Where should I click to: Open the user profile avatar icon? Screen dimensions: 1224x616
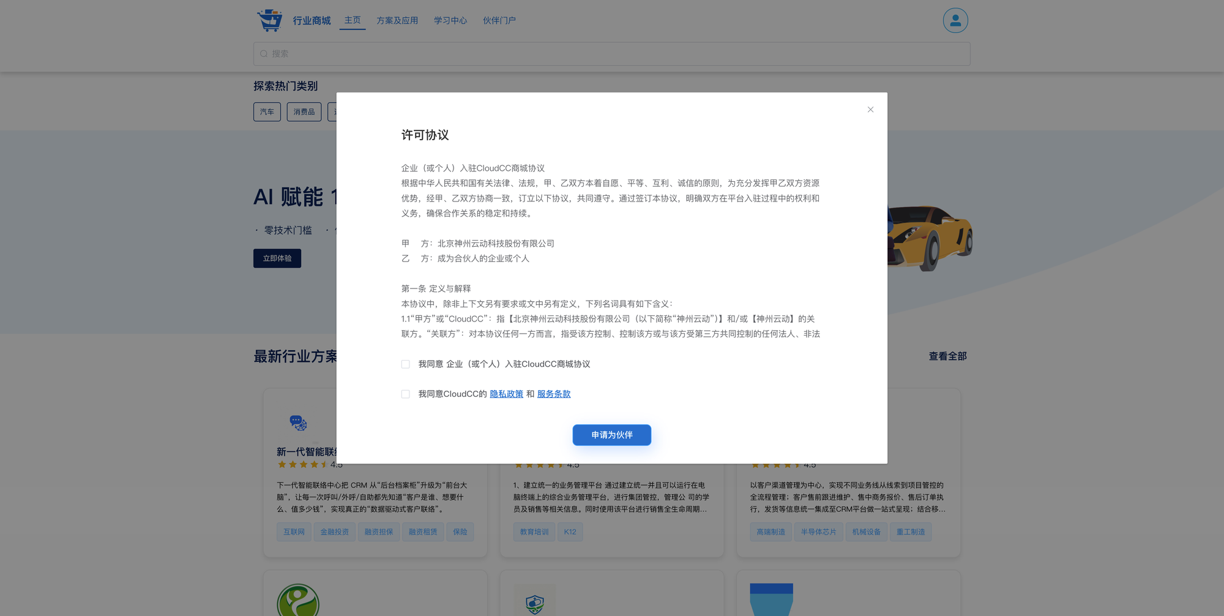click(x=955, y=20)
